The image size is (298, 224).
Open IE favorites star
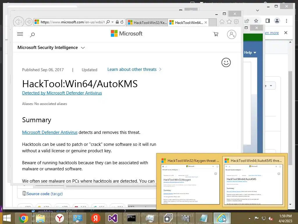tap(229, 22)
